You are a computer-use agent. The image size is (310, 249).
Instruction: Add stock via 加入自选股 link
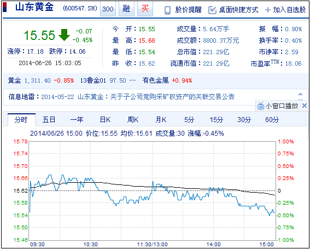[289, 10]
